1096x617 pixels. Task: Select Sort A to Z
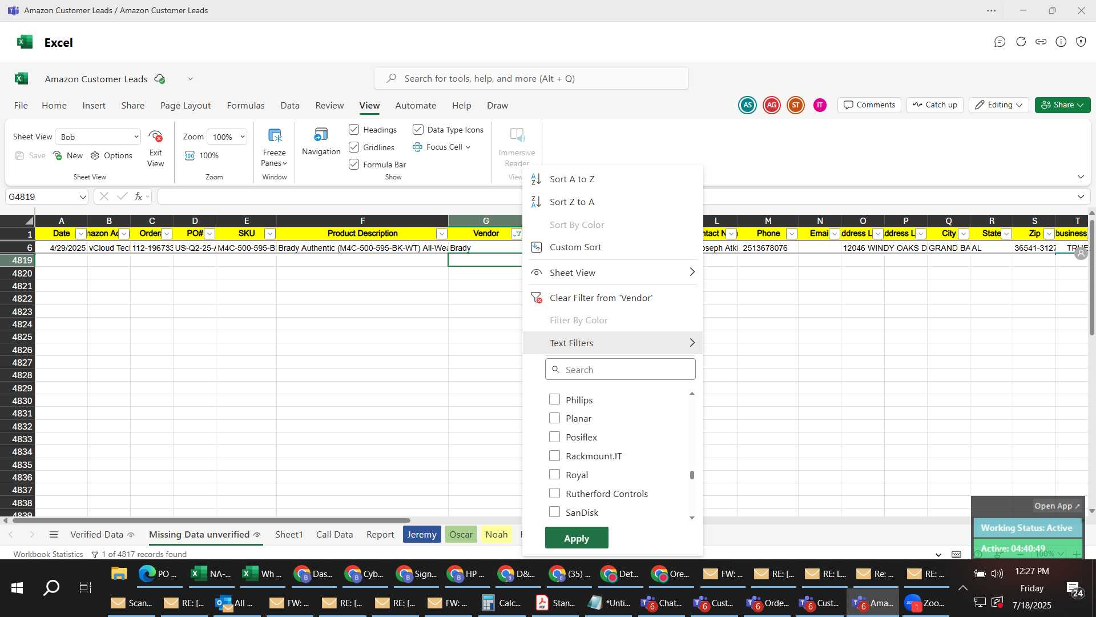pyautogui.click(x=613, y=179)
